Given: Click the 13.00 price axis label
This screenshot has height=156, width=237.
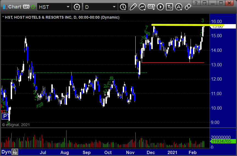Looking at the screenshot, I should pos(216,65).
